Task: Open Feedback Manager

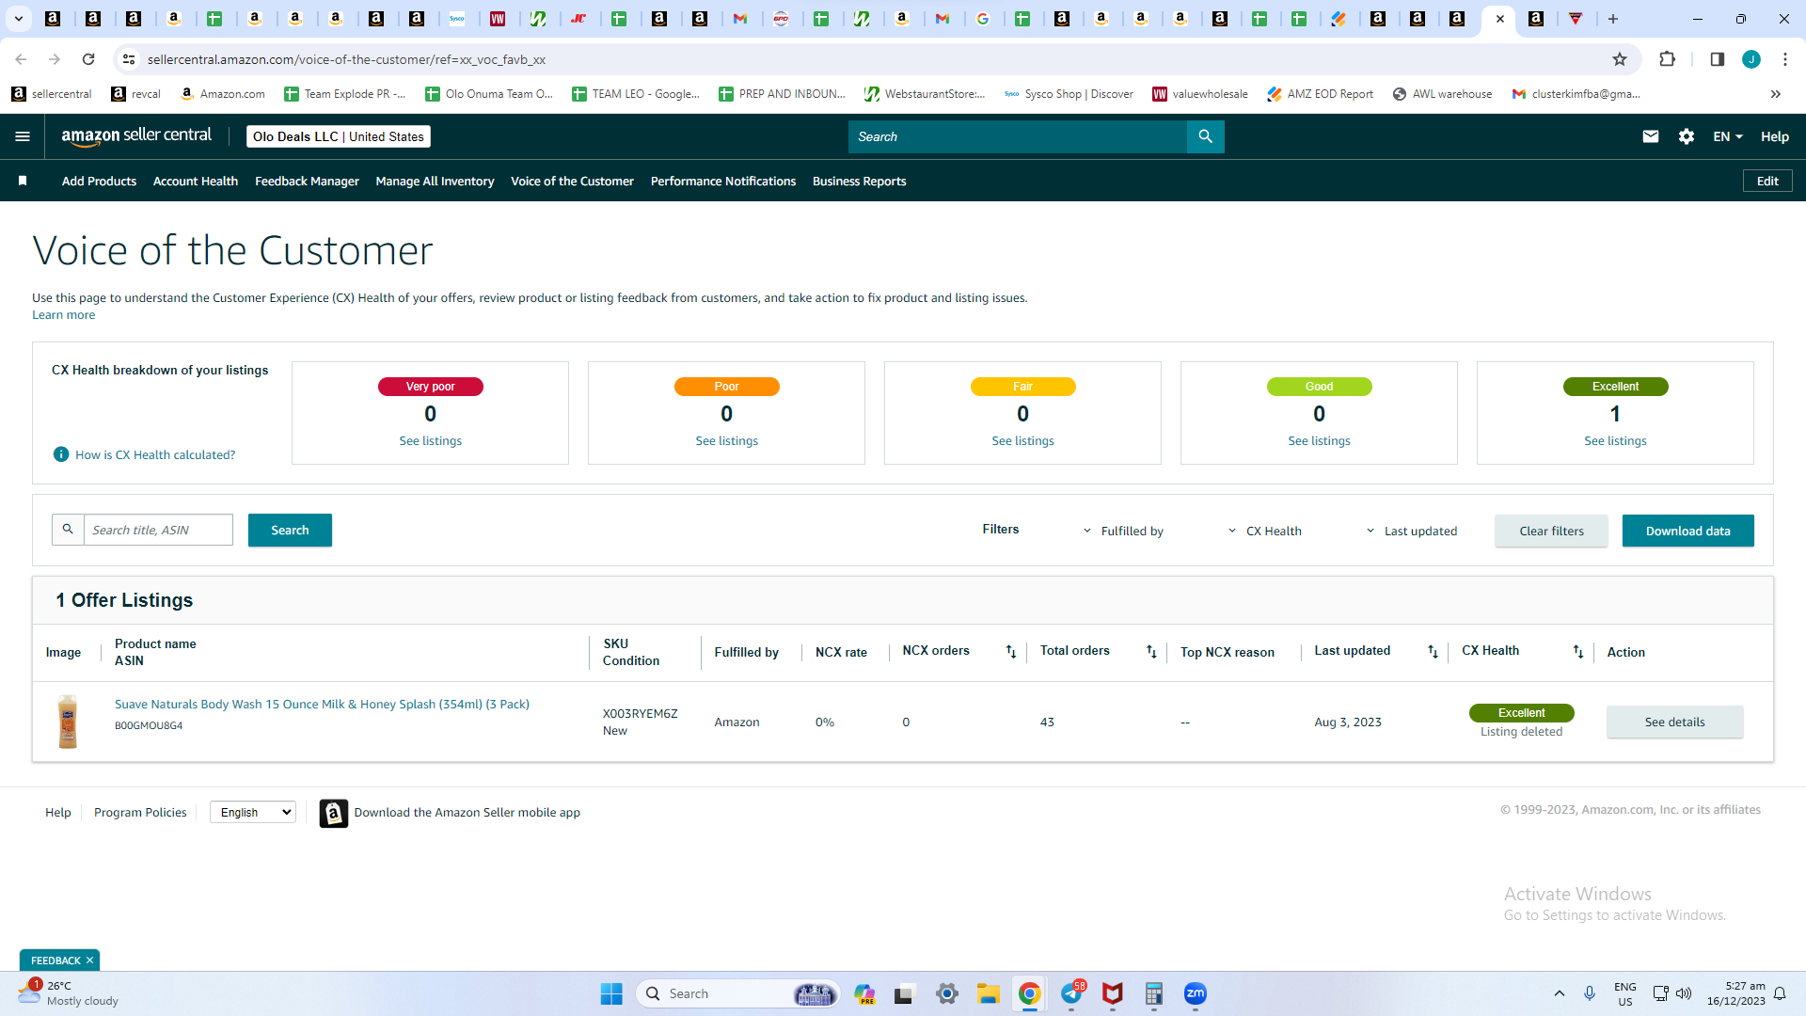Action: tap(307, 181)
